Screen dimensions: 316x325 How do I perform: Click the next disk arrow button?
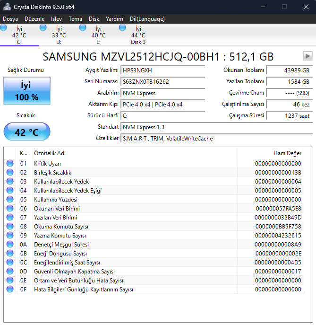(307, 56)
